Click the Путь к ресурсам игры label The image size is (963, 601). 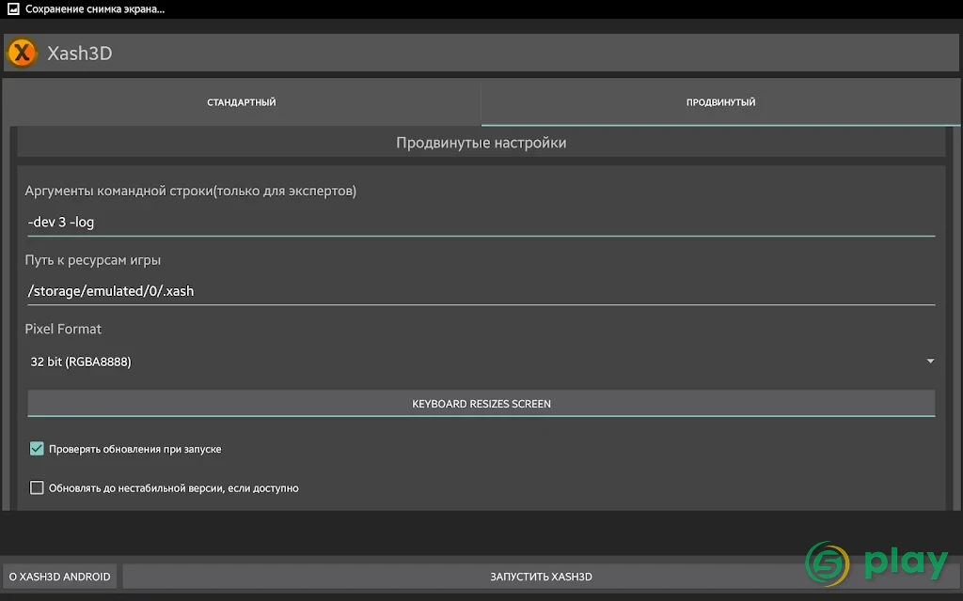click(93, 260)
